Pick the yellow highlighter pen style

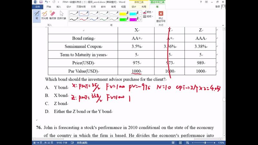point(124,13)
